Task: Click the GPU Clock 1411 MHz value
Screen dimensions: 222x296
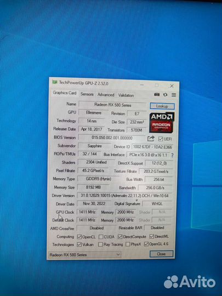Action: click(x=87, y=212)
